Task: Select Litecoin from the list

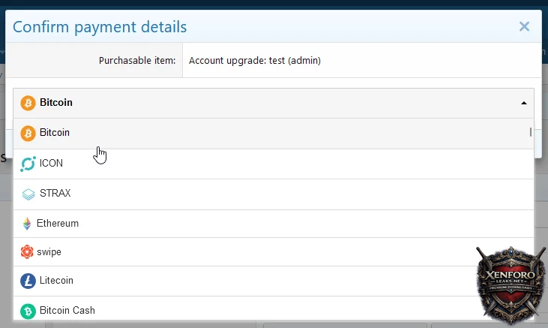Action: click(x=56, y=281)
